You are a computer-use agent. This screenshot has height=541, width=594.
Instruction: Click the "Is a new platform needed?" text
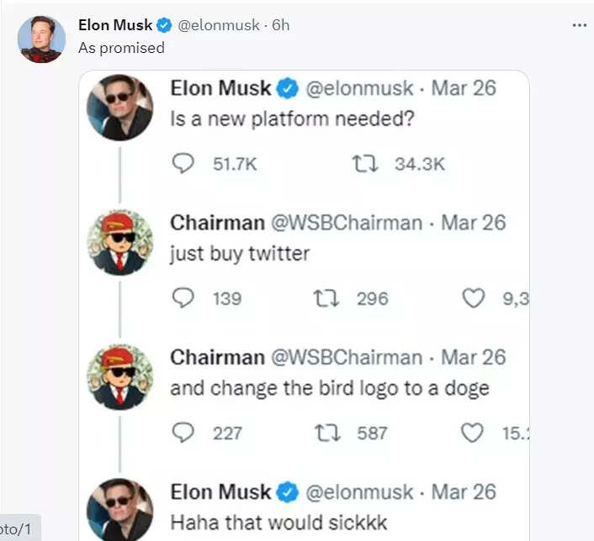click(292, 118)
